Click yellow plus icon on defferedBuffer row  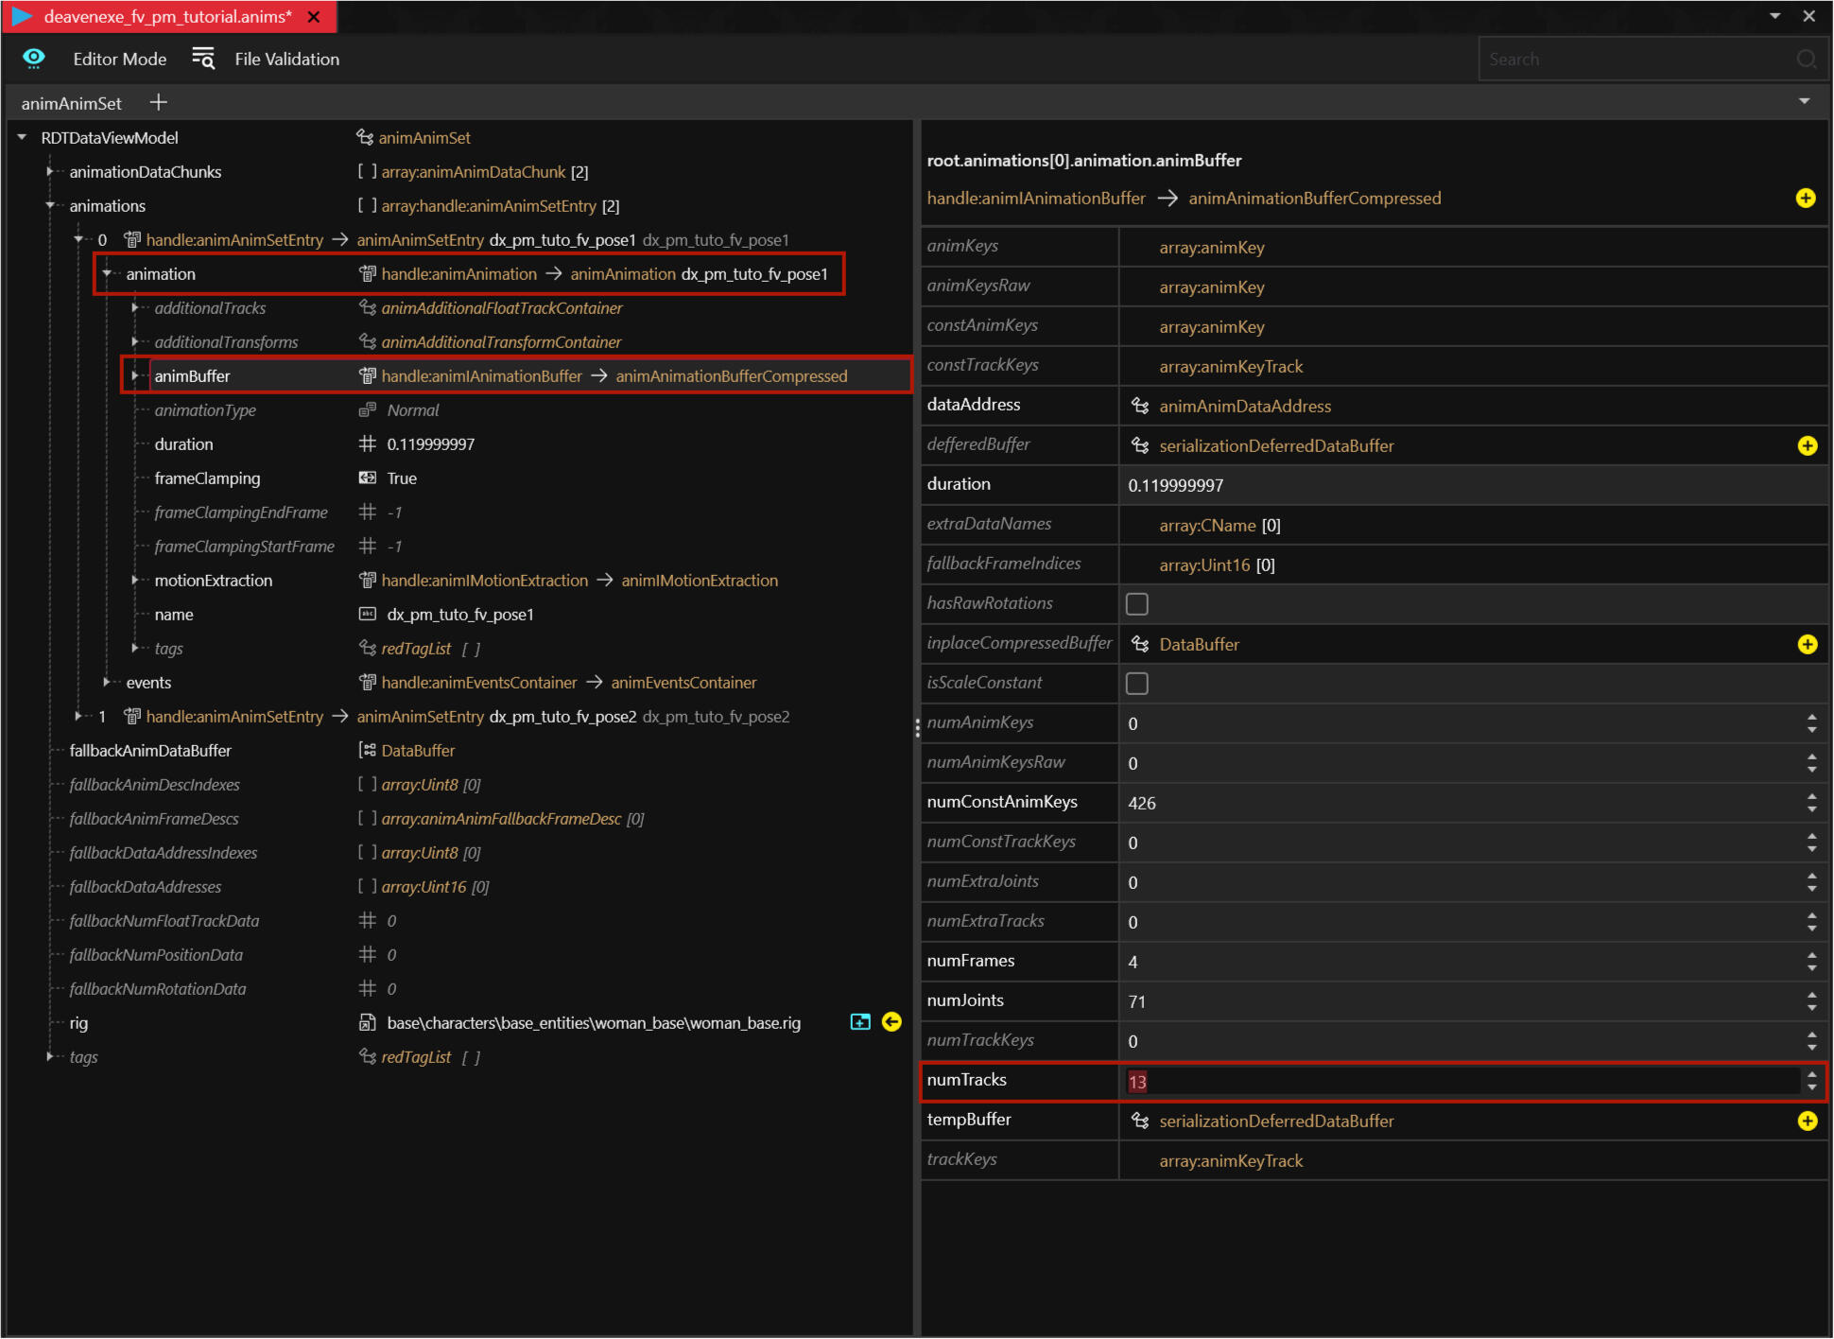(x=1807, y=445)
